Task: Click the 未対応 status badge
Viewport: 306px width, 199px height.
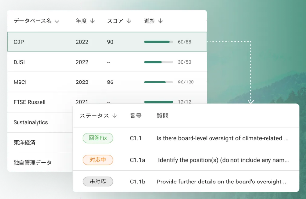Action: click(98, 182)
